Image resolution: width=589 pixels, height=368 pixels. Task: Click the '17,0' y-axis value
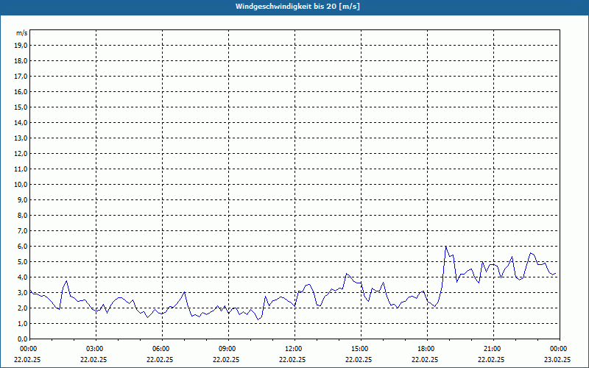coord(21,77)
